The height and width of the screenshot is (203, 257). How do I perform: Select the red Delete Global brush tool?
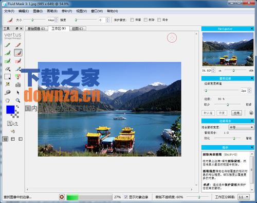[18, 61]
